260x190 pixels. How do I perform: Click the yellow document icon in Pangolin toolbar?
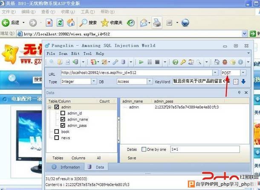pos(60,62)
